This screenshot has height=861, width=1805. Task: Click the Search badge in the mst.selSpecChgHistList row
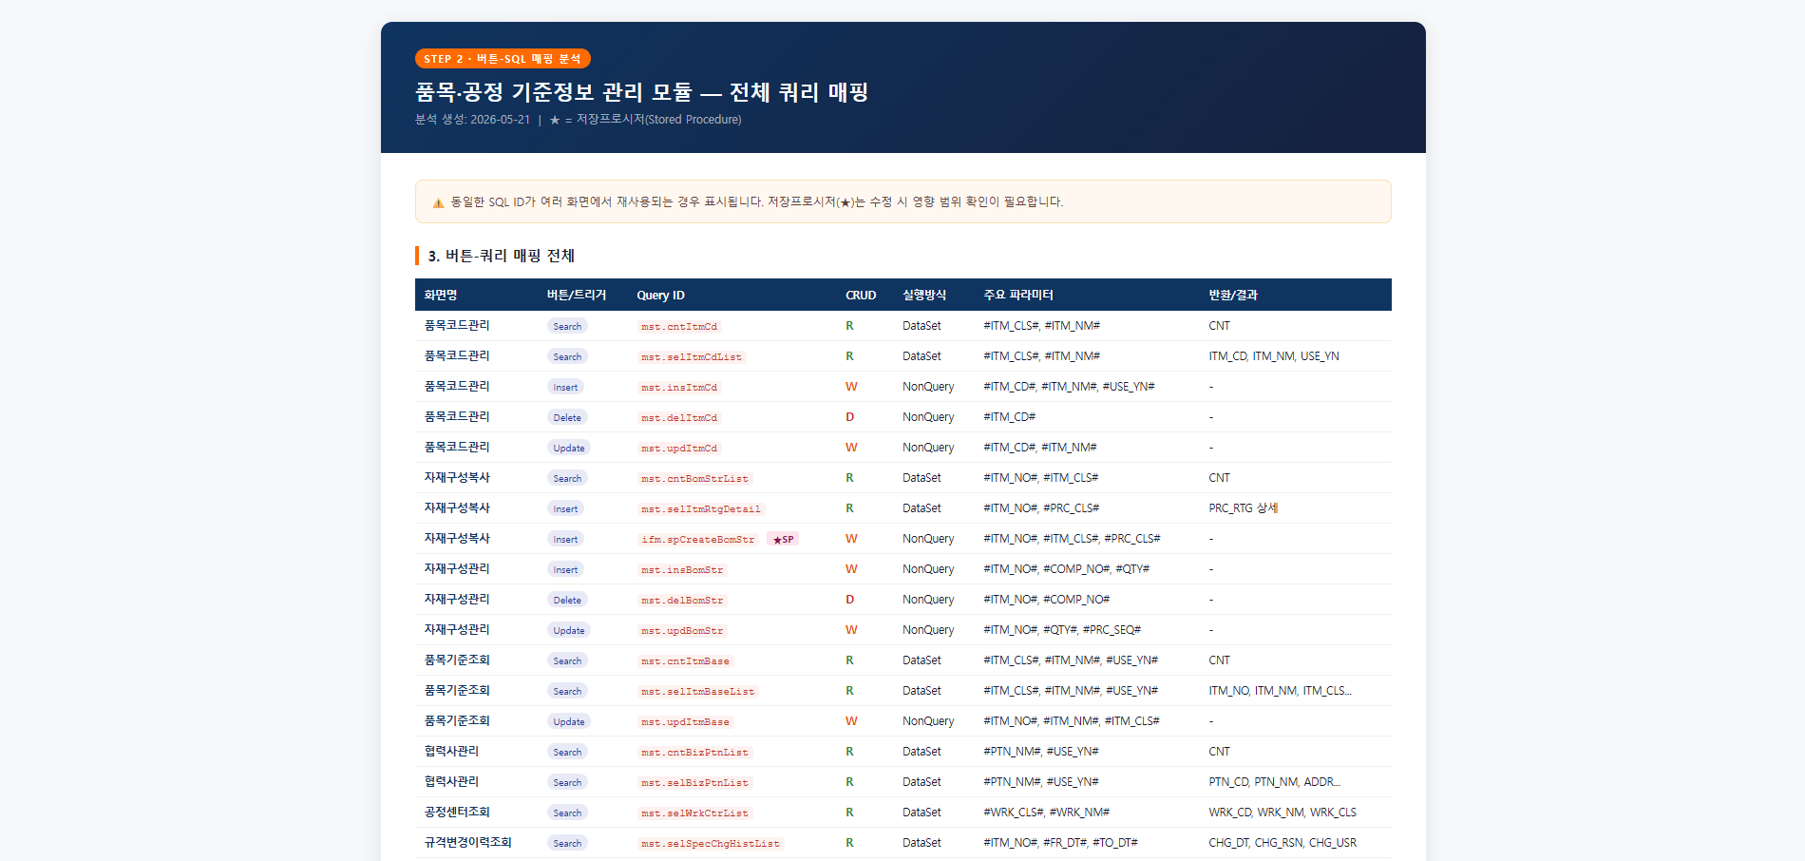pyautogui.click(x=567, y=843)
